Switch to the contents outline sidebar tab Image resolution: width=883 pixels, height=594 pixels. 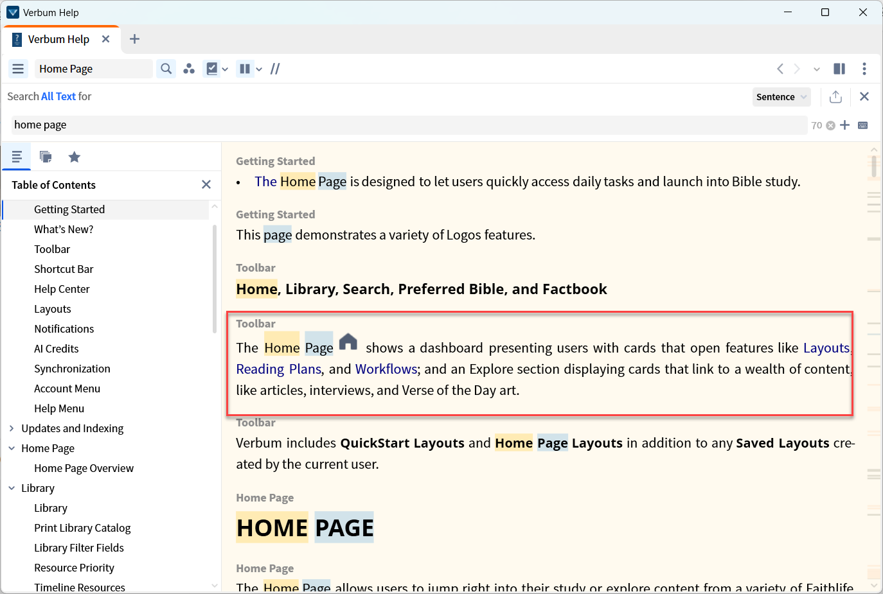click(x=17, y=157)
